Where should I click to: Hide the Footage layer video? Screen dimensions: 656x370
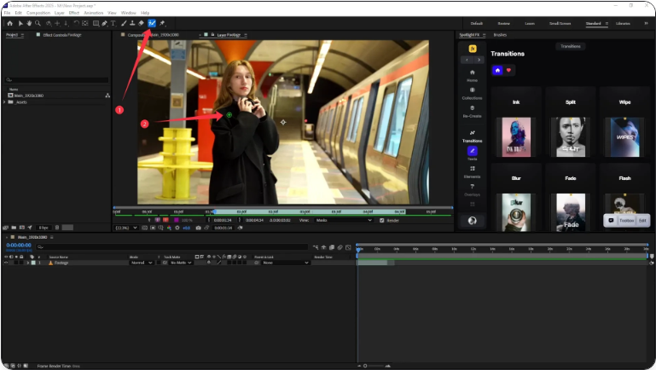pyautogui.click(x=7, y=263)
